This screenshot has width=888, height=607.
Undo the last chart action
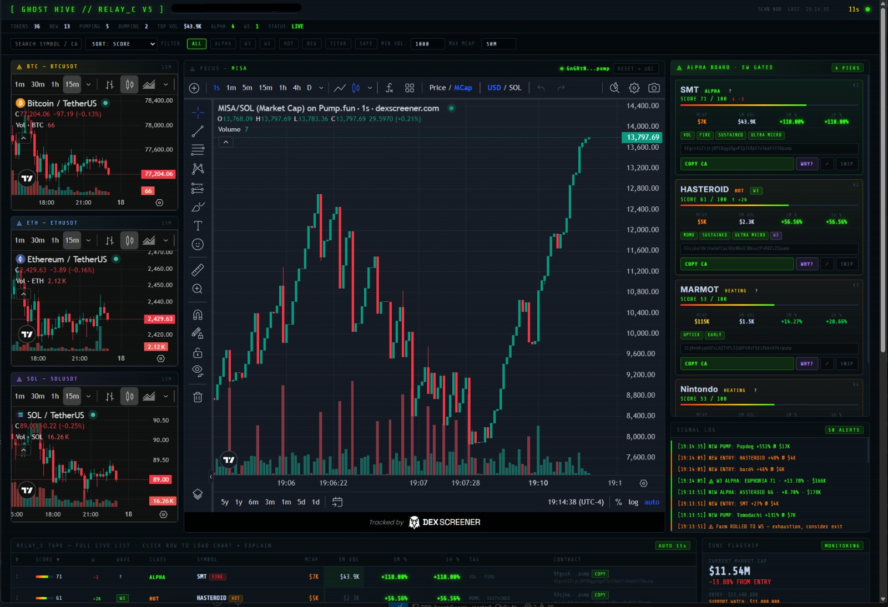pos(541,88)
